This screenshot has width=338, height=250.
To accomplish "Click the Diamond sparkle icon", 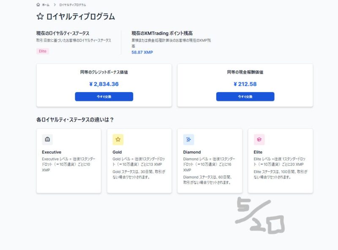I will 188,139.
